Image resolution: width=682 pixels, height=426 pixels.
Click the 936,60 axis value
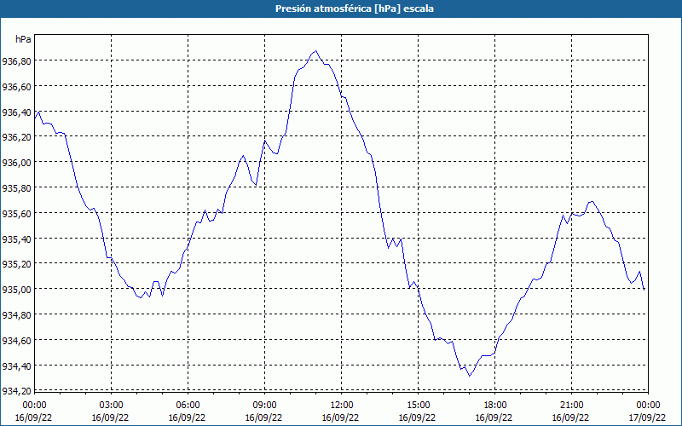pyautogui.click(x=16, y=87)
